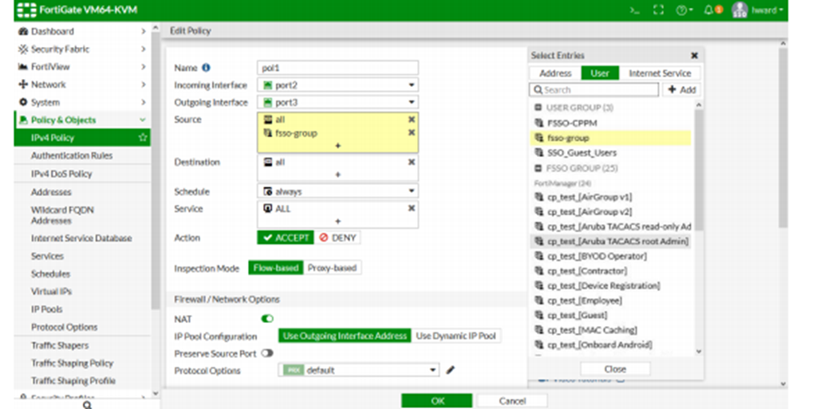Click the IPv4 Policy favorite star
The width and height of the screenshot is (816, 409).
pyautogui.click(x=143, y=138)
